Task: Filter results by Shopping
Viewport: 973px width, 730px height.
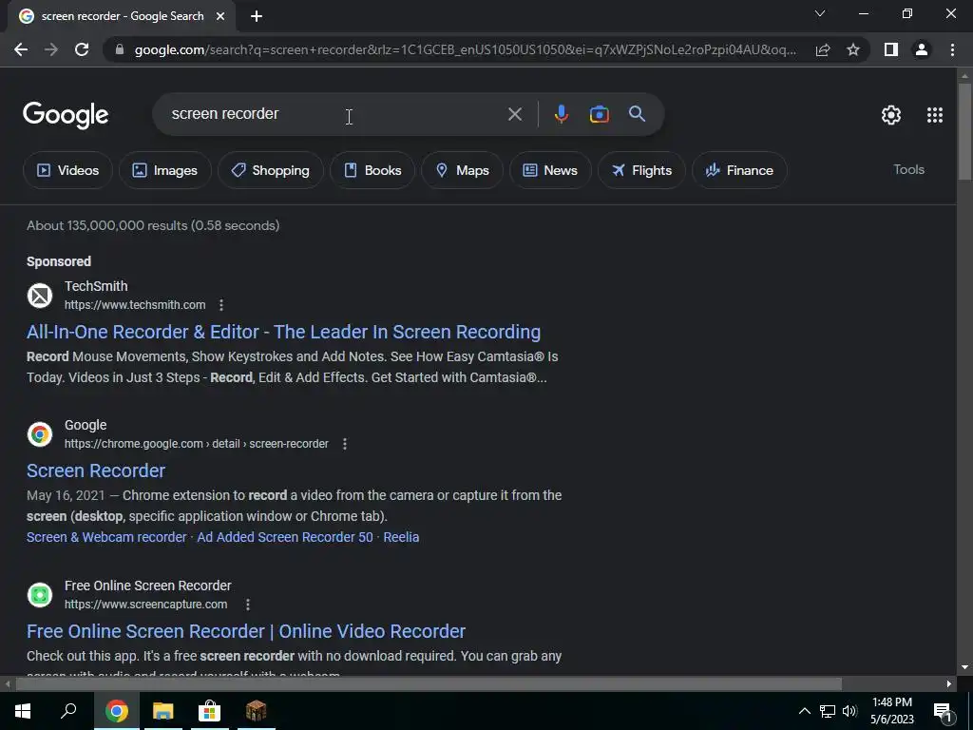Action: (271, 170)
